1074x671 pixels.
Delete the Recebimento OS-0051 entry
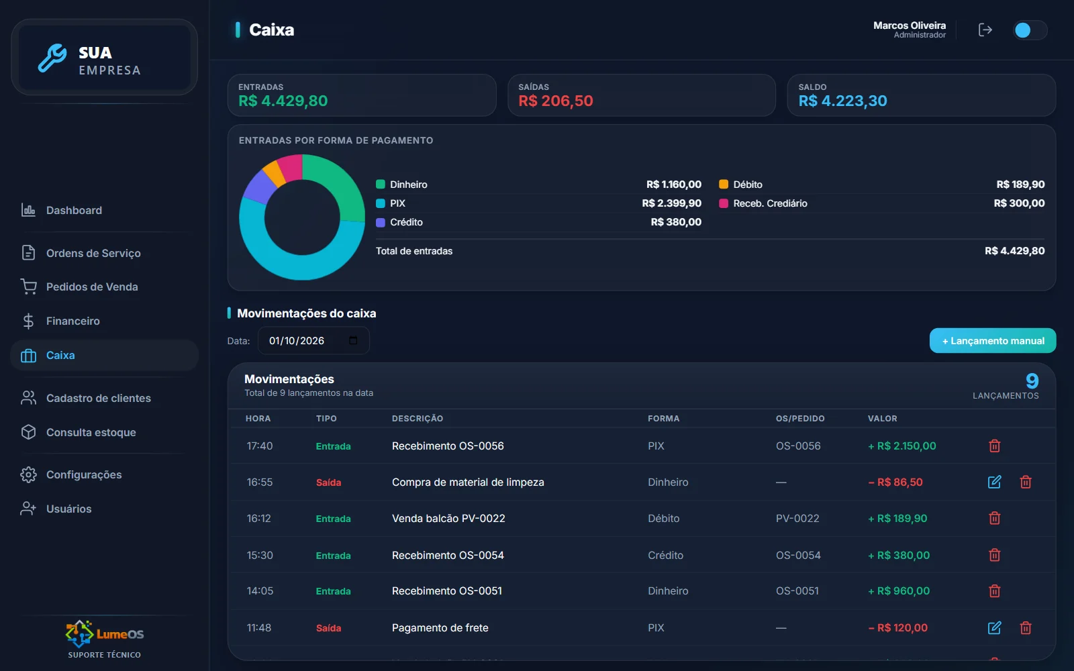click(995, 591)
